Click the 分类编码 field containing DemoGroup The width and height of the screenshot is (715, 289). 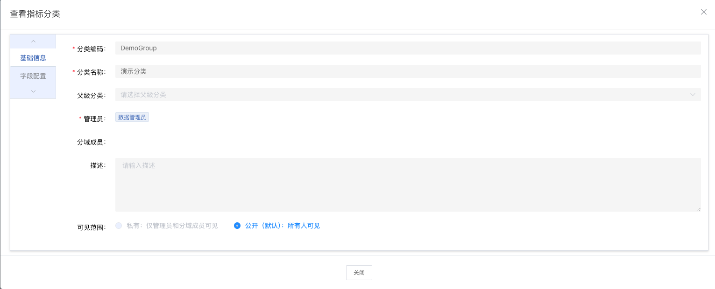click(x=408, y=48)
